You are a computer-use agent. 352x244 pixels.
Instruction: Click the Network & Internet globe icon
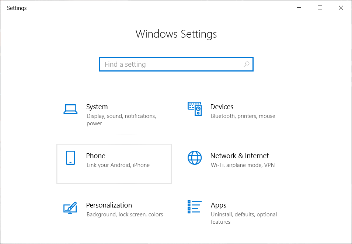195,158
